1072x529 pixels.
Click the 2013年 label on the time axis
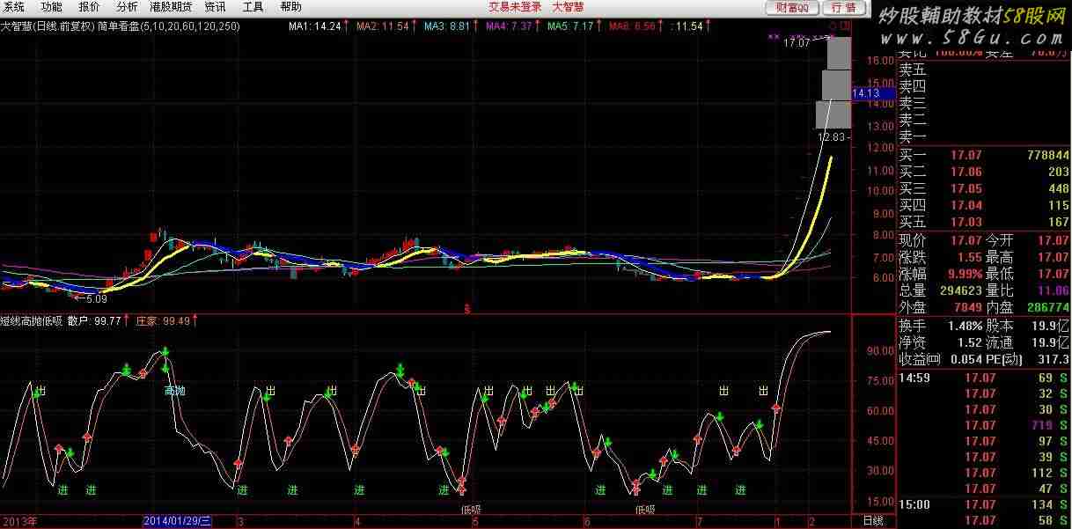(18, 522)
